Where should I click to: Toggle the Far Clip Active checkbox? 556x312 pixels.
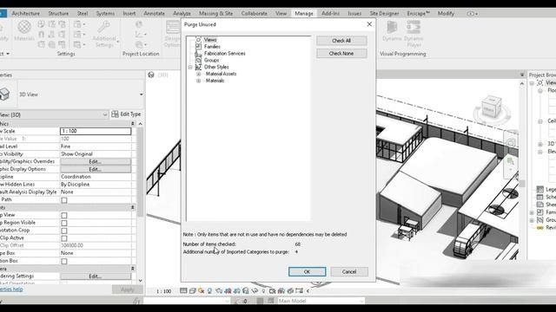click(x=64, y=238)
